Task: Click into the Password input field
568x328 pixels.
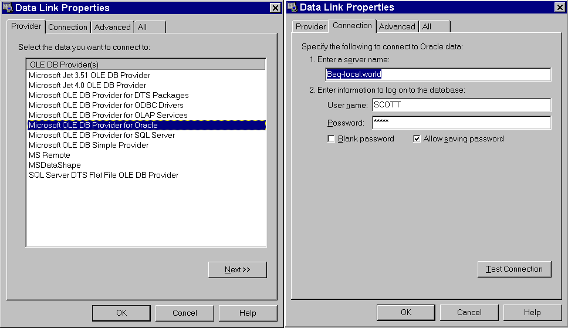Action: (461, 123)
